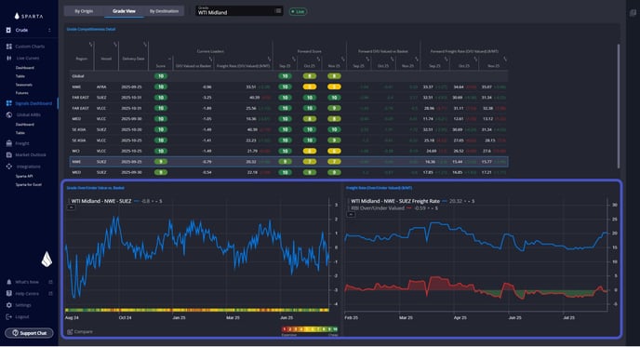
Task: Open Sparta API link in sidebar
Action: [23, 177]
